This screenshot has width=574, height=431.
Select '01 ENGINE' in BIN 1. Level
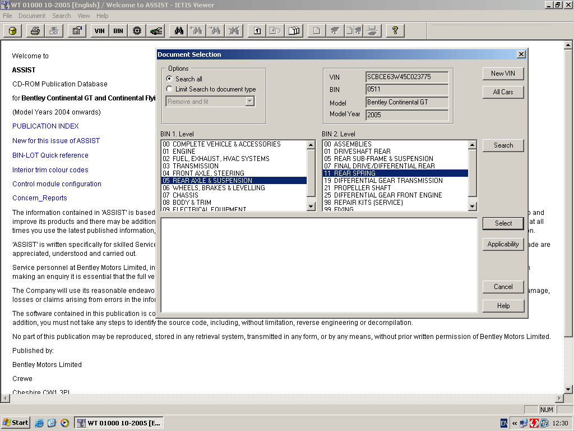234,152
